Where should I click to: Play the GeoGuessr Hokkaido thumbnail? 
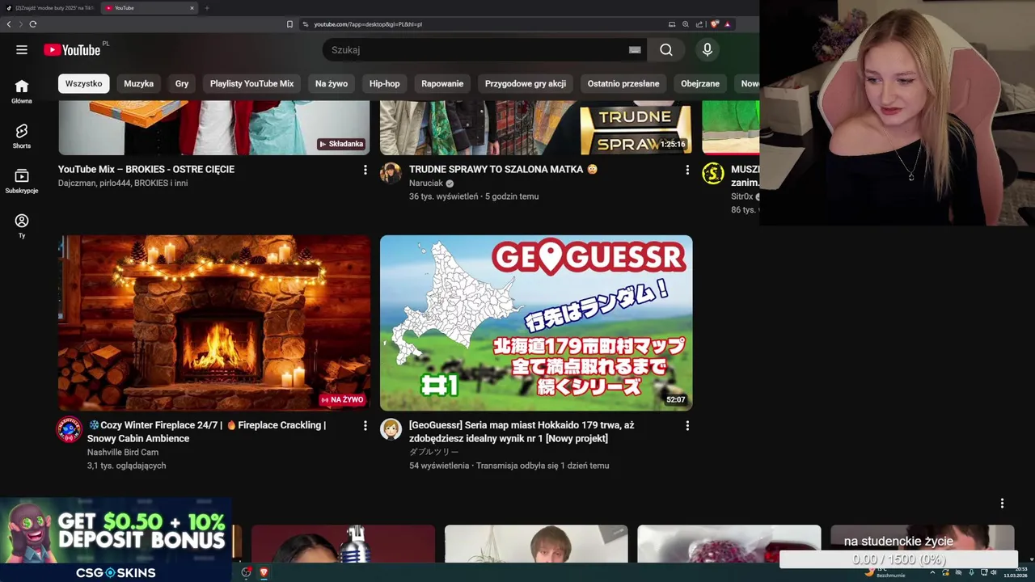(x=536, y=323)
